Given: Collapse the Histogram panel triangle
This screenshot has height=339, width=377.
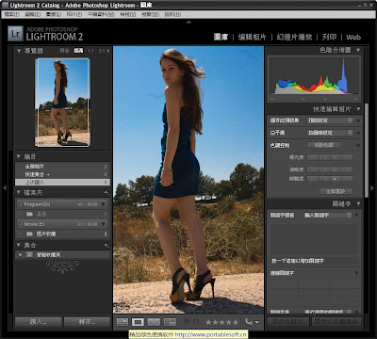Looking at the screenshot, I should (x=358, y=50).
